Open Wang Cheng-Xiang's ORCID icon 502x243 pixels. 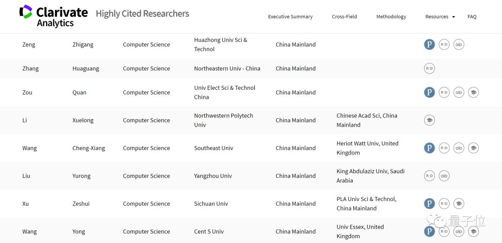(x=459, y=148)
